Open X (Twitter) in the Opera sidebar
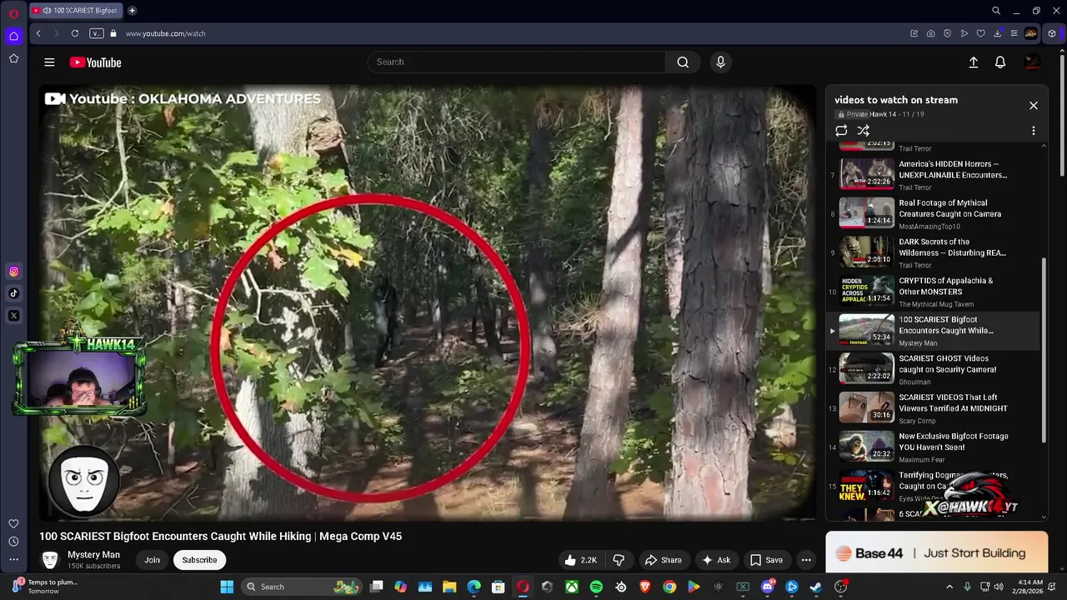 pyautogui.click(x=13, y=316)
